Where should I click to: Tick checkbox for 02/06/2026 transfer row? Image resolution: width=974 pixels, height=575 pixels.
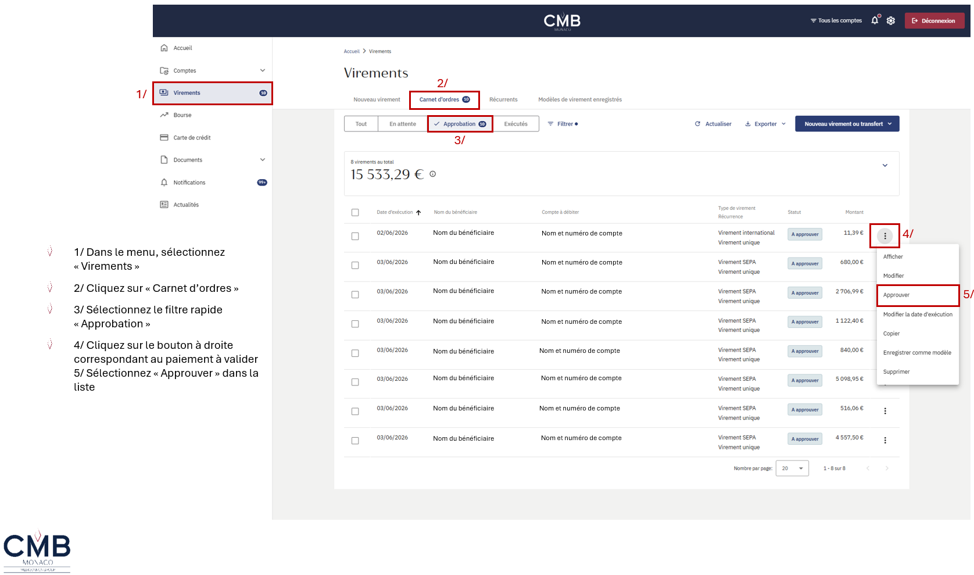355,236
